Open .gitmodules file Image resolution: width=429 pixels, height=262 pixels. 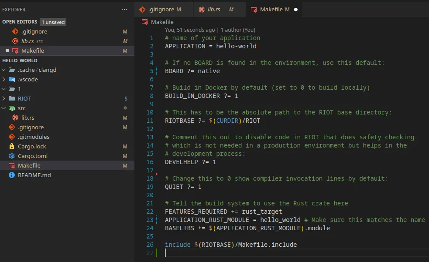(x=67, y=137)
